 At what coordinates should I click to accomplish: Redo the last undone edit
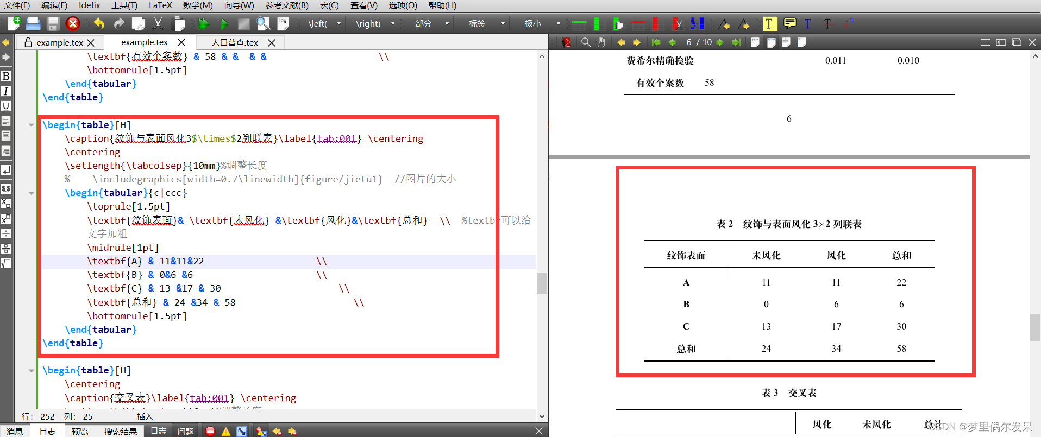pyautogui.click(x=119, y=23)
